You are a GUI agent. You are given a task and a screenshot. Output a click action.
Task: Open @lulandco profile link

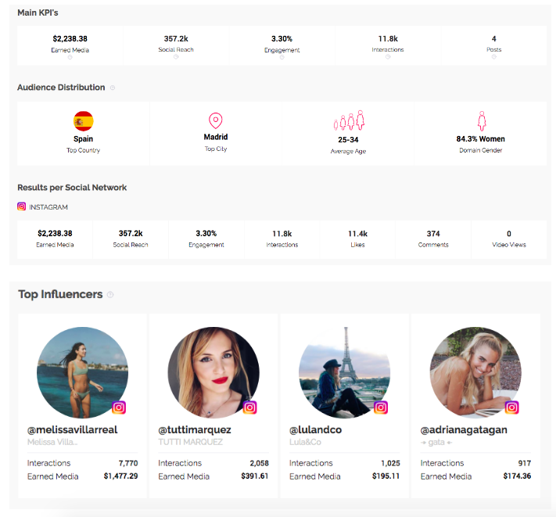pyautogui.click(x=315, y=429)
